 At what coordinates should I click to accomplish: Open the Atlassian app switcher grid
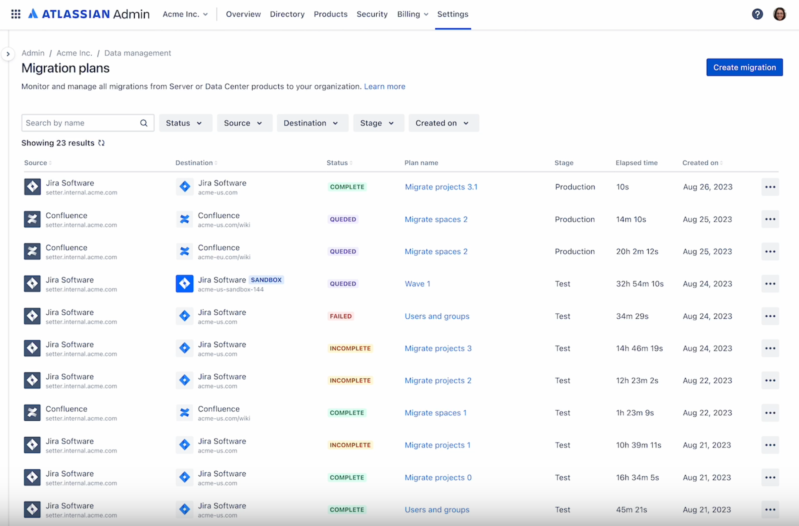16,14
